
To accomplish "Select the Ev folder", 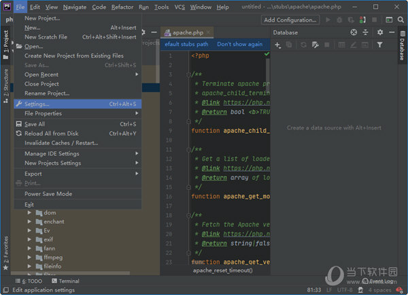I will point(47,231).
